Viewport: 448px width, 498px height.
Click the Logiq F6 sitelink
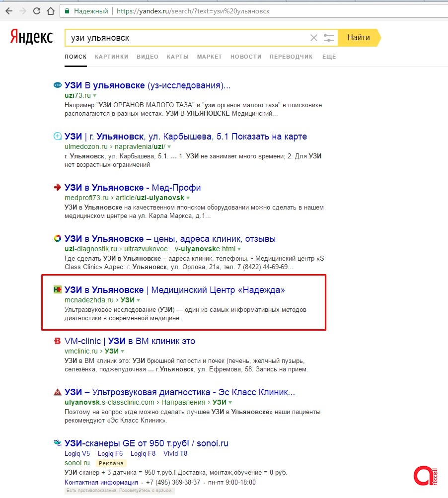tap(110, 453)
